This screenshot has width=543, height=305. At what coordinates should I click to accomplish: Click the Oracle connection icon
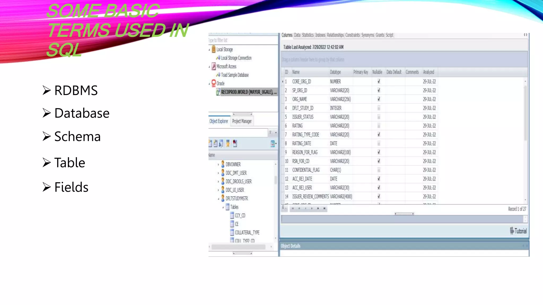214,83
